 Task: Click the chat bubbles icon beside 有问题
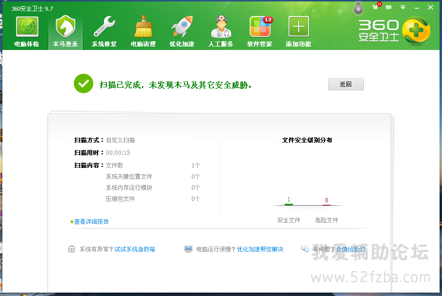[305, 249]
